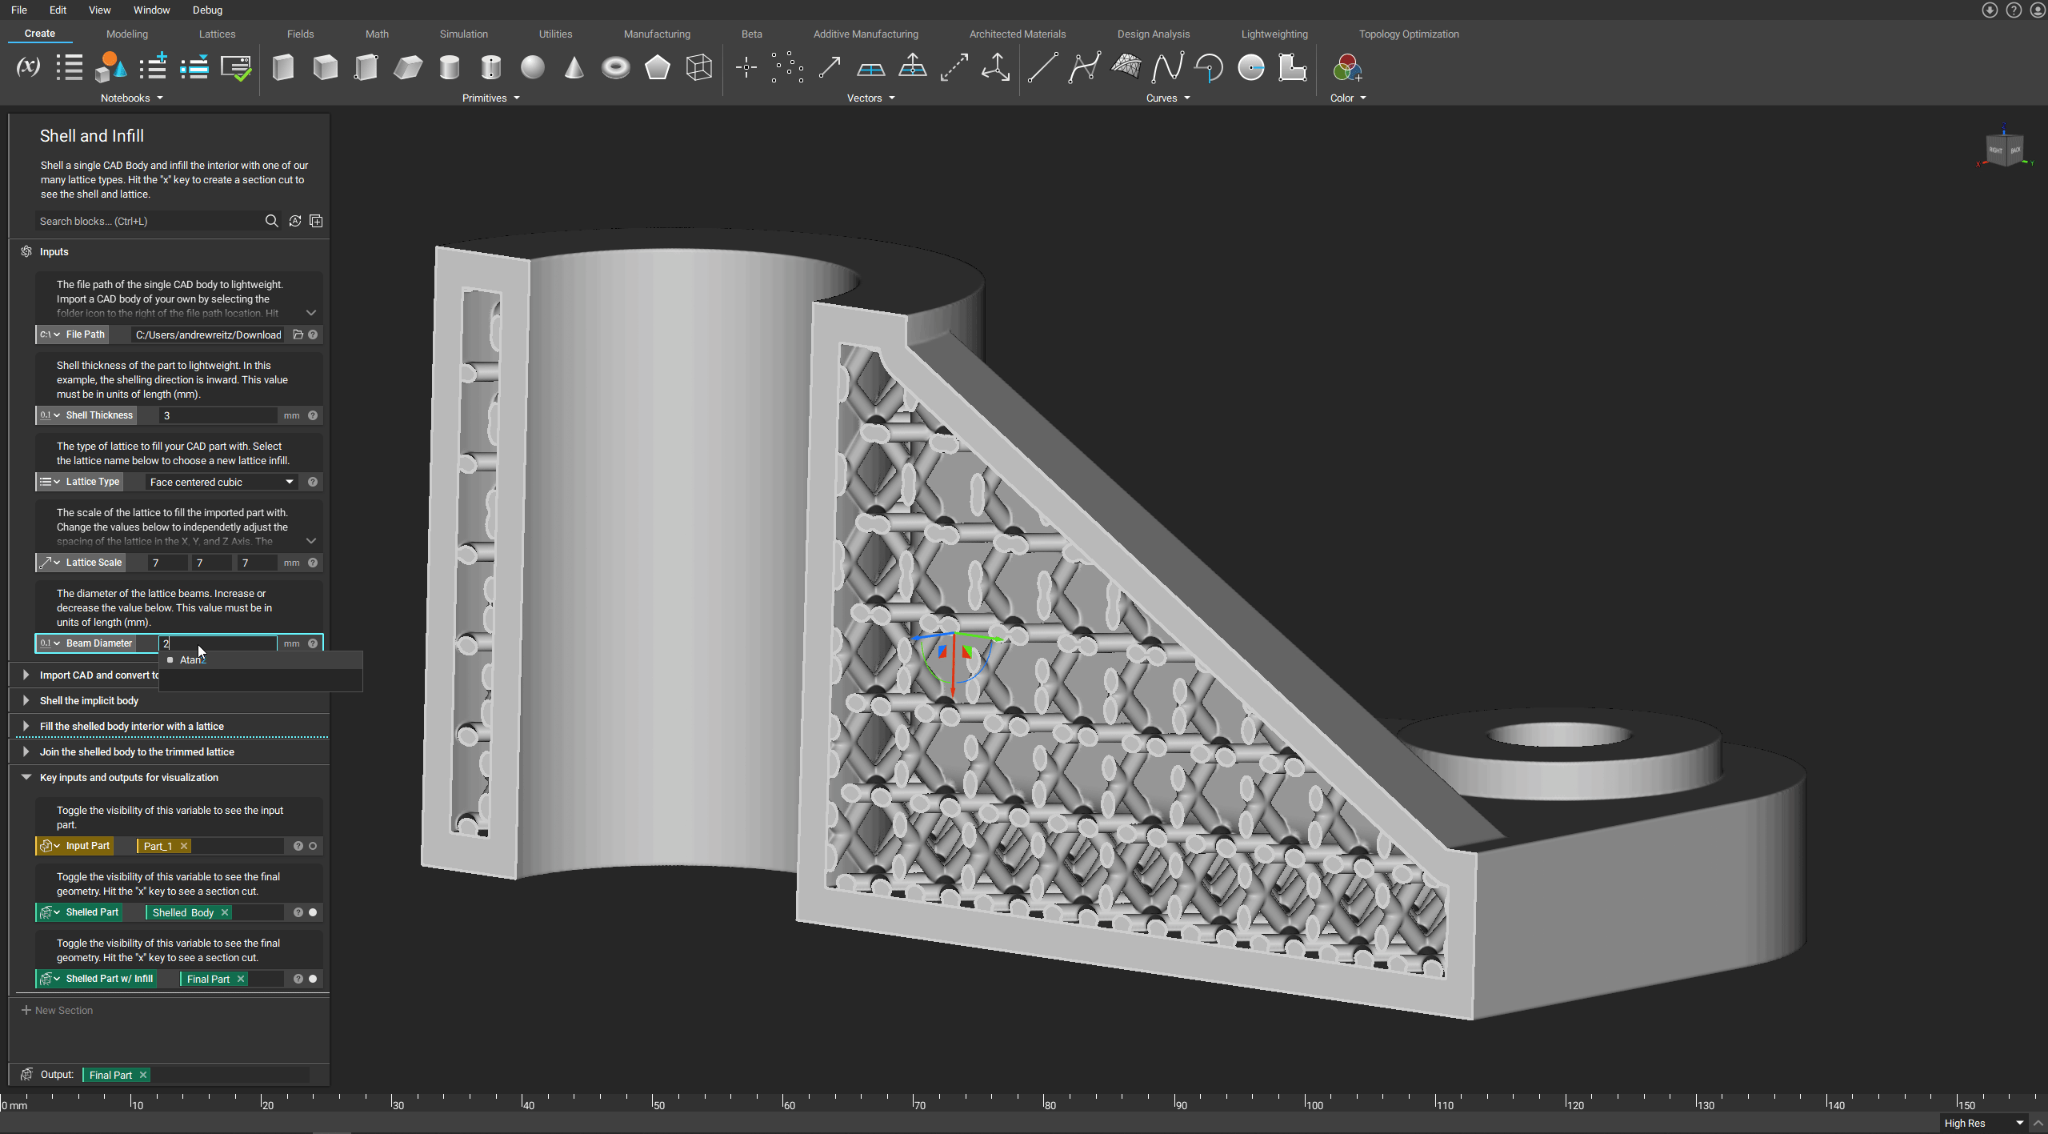Open the Debug menu
Screen dimensions: 2048x1134
coord(206,10)
